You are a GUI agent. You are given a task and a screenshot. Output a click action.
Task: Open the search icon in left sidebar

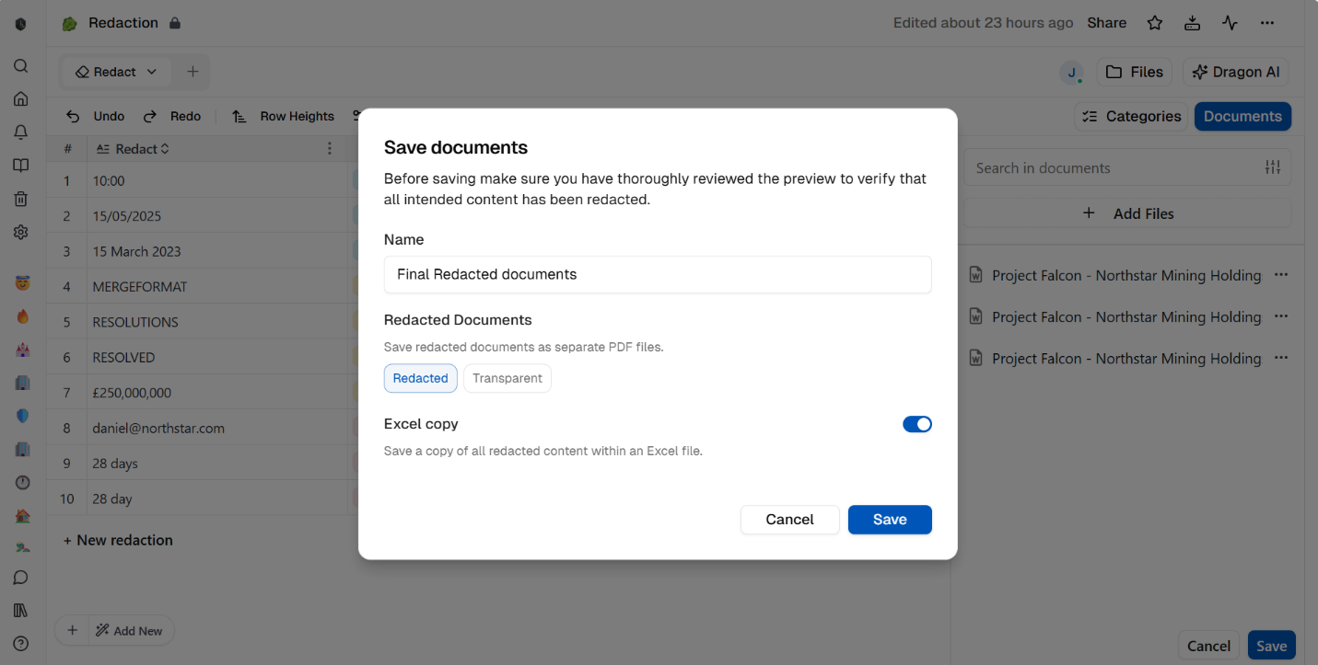pos(21,66)
